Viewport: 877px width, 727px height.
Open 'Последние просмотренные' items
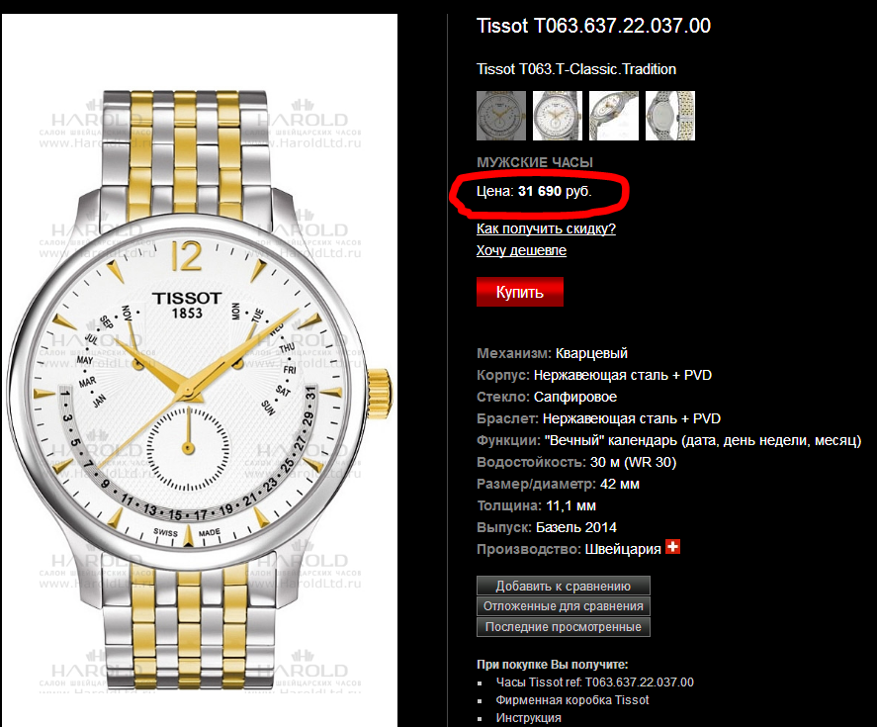click(564, 627)
